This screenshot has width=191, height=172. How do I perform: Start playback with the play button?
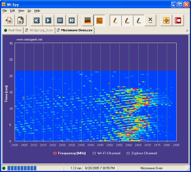click(x=48, y=20)
